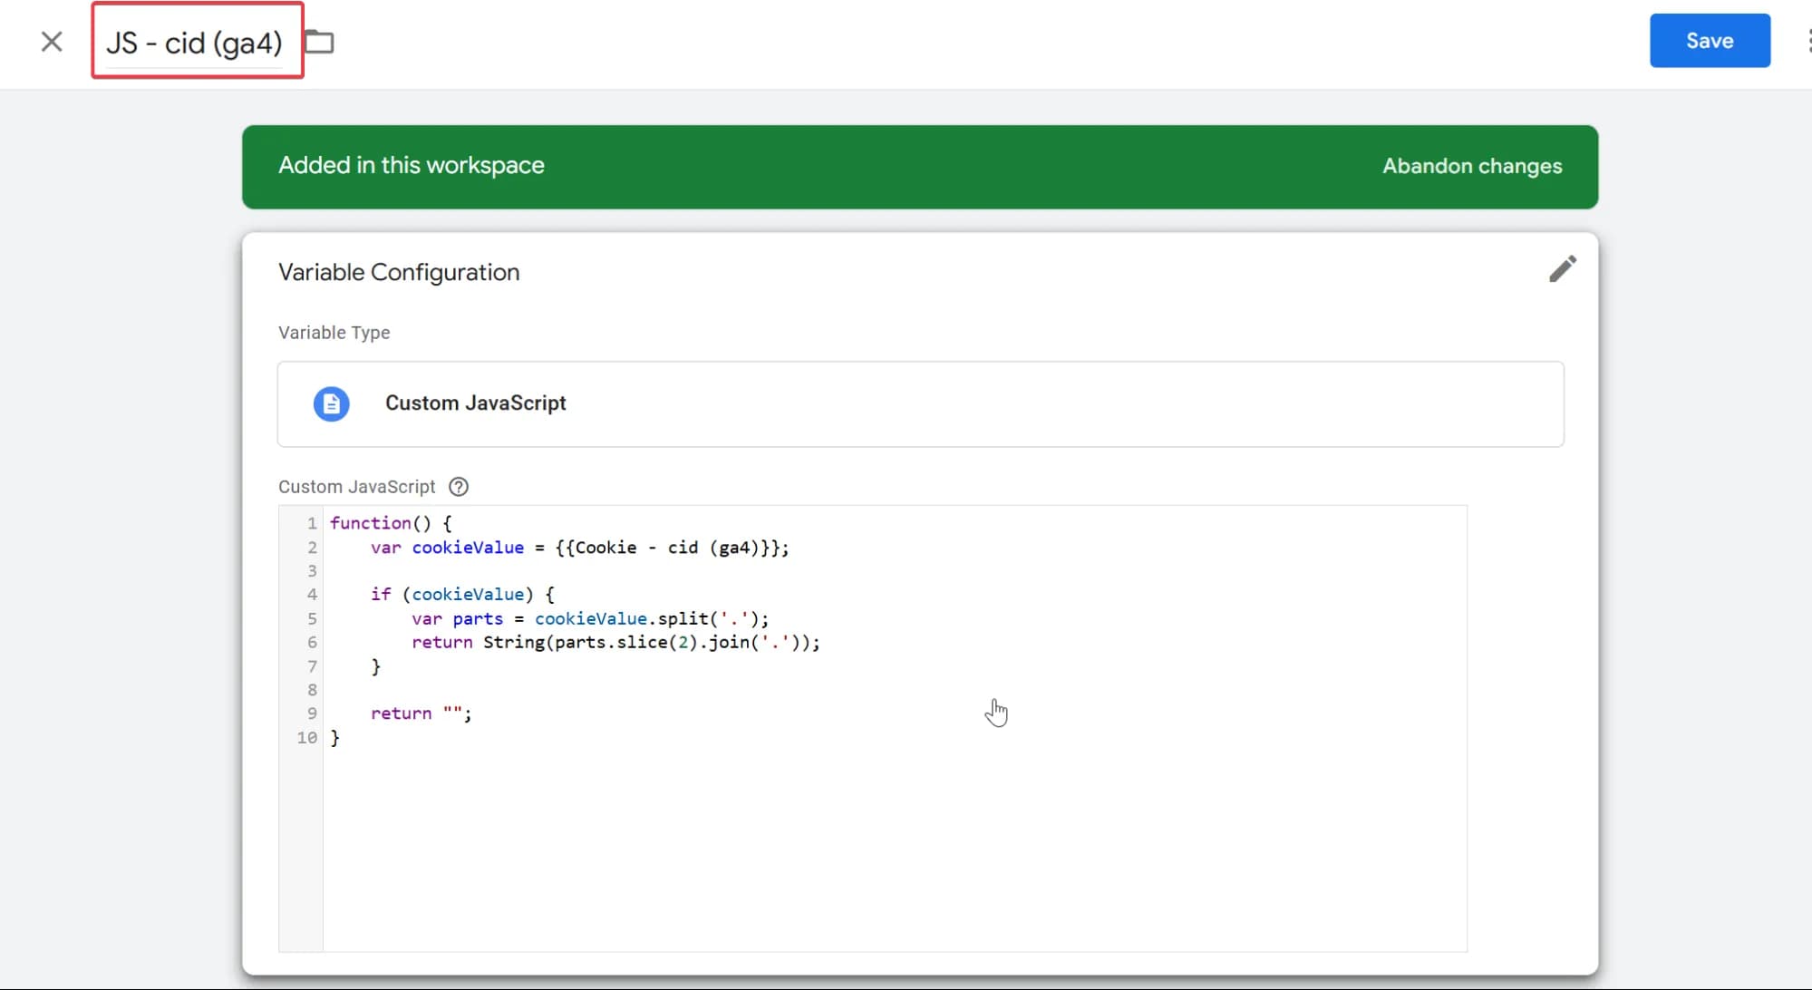Viewport: 1812px width, 990px height.
Task: Click the 'Variable Configuration' heading
Action: click(x=399, y=272)
